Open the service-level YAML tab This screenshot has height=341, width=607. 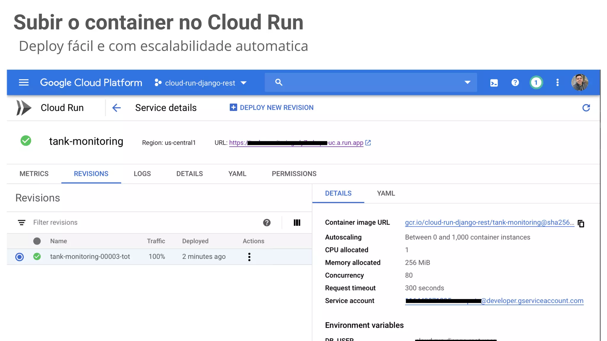click(x=237, y=174)
